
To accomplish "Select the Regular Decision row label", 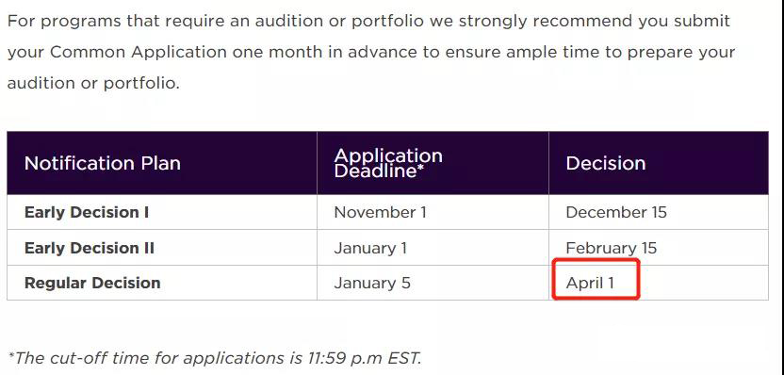I will [x=92, y=283].
